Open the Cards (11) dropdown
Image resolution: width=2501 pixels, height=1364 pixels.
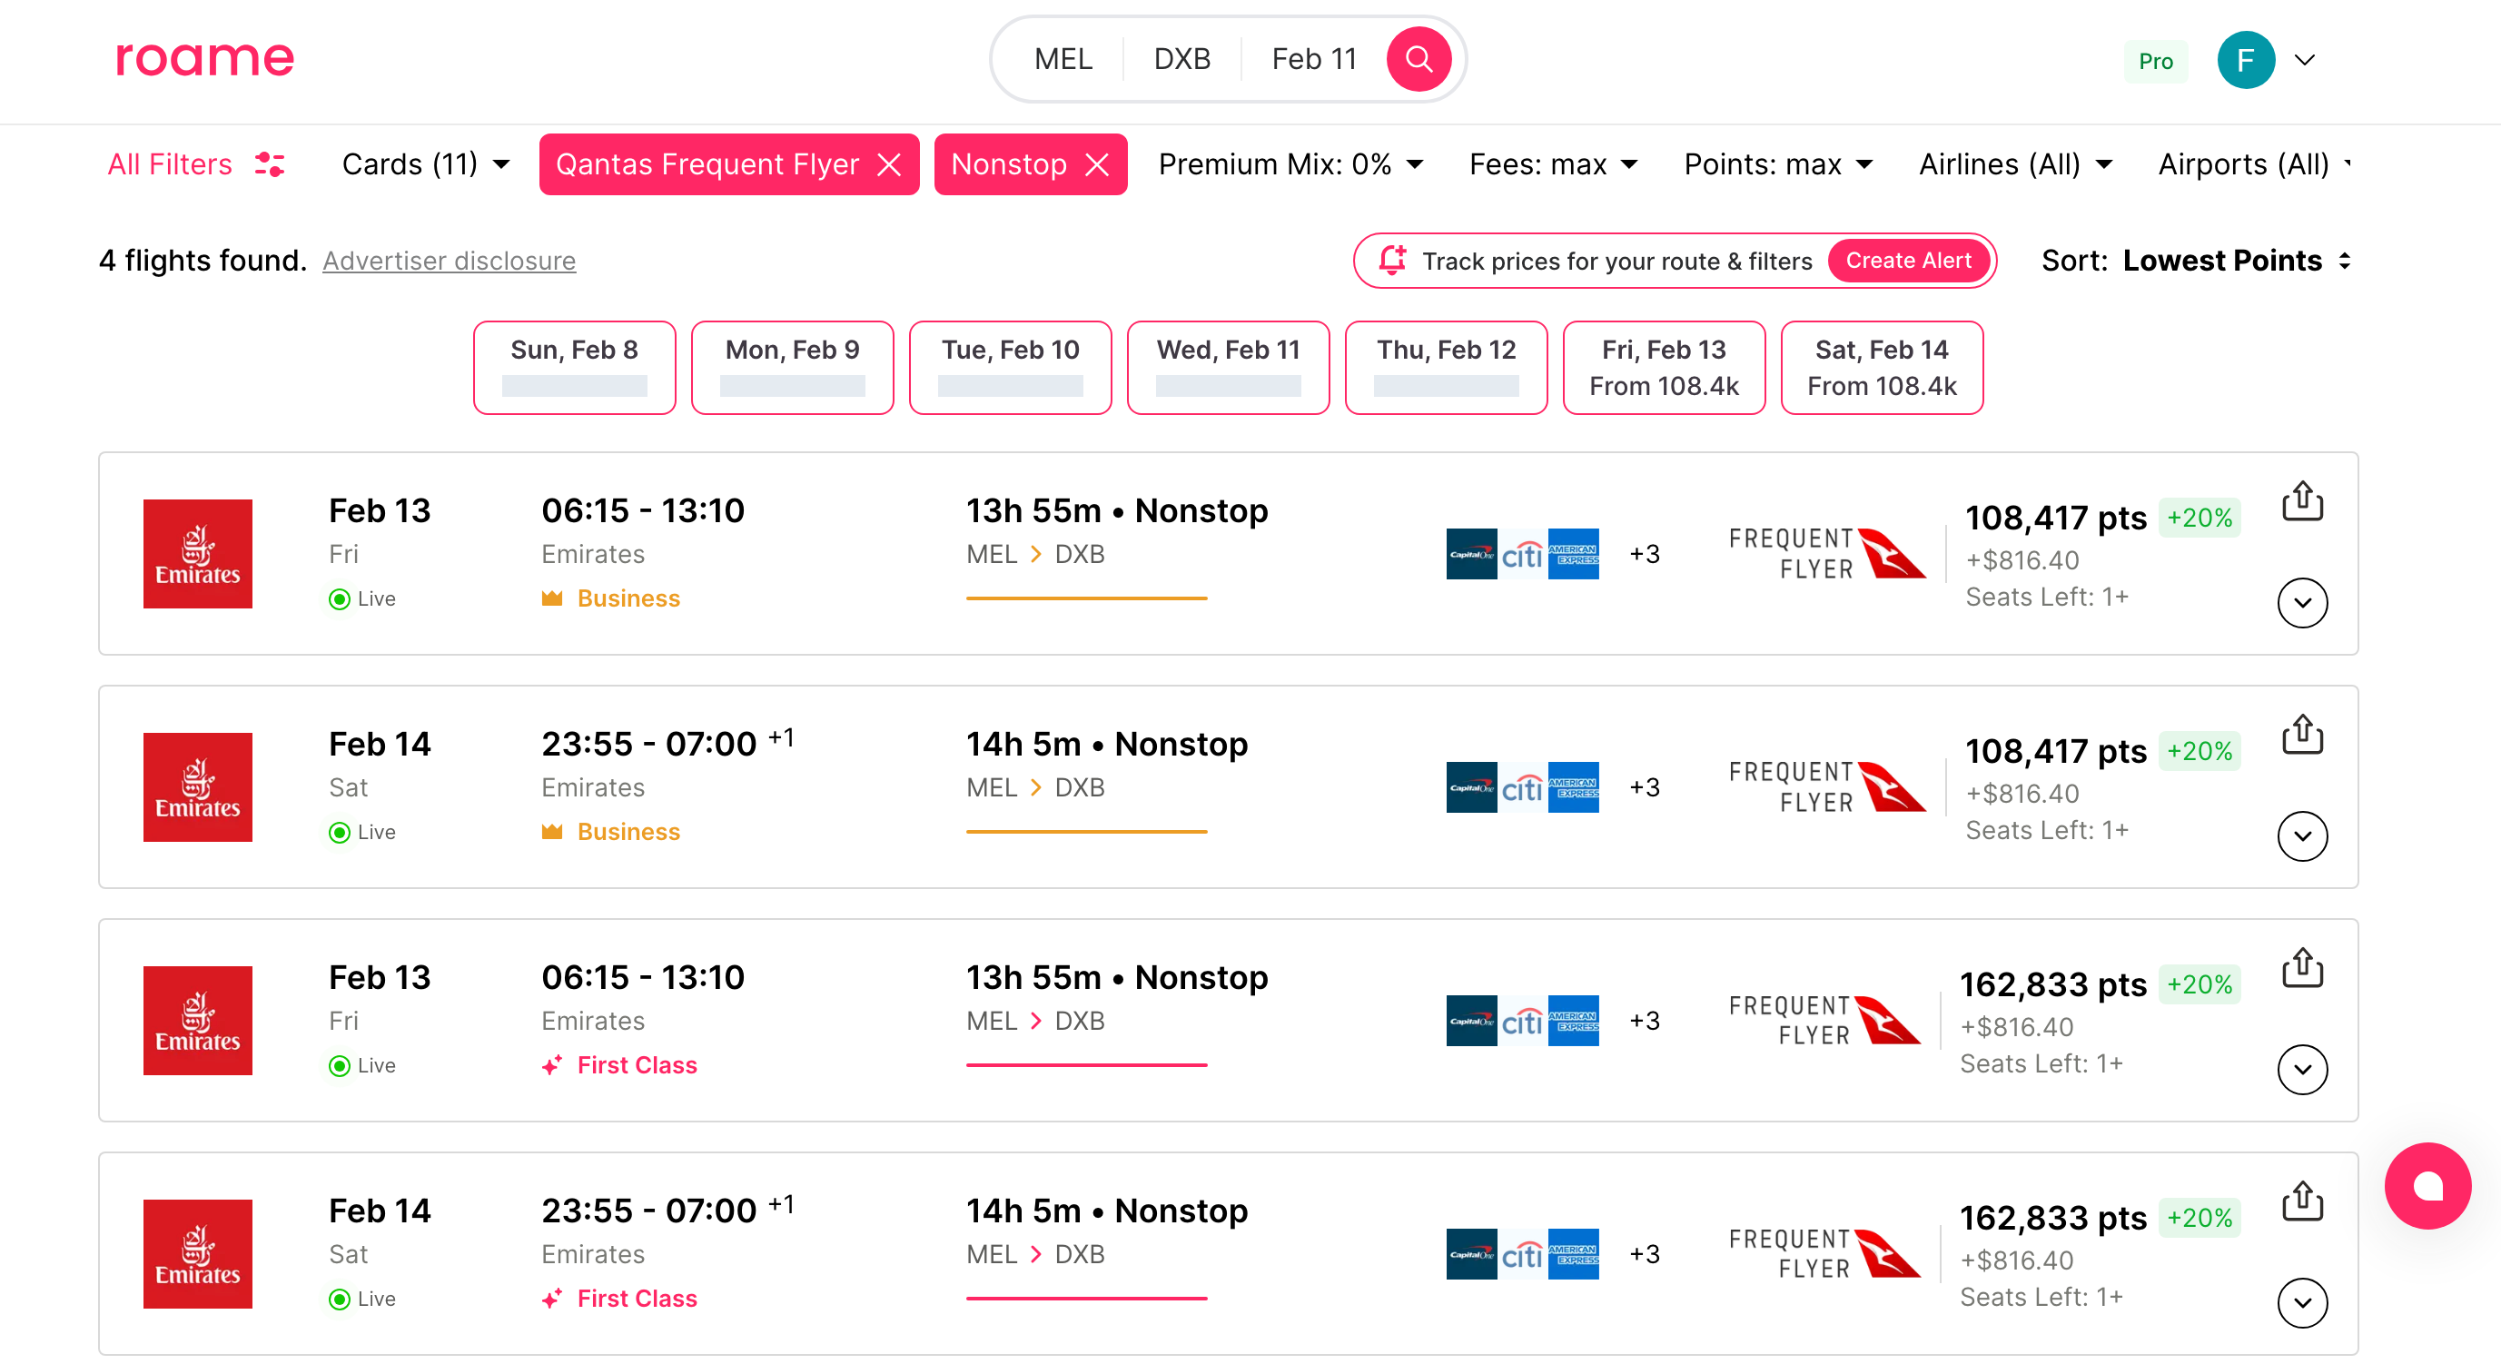[x=425, y=164]
